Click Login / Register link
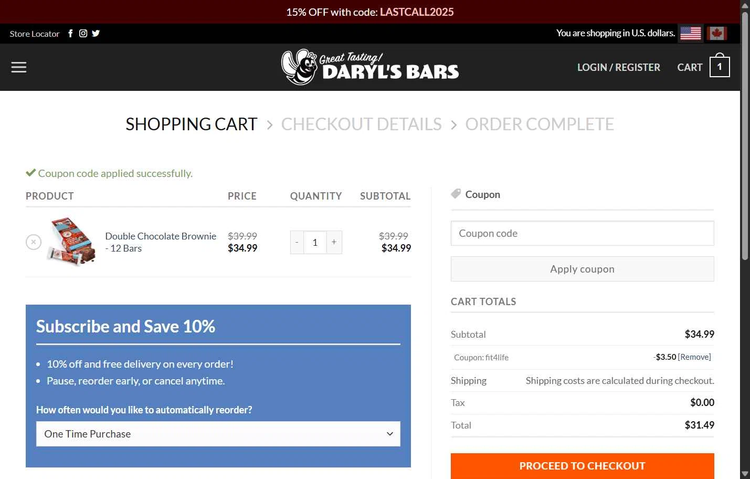 619,67
